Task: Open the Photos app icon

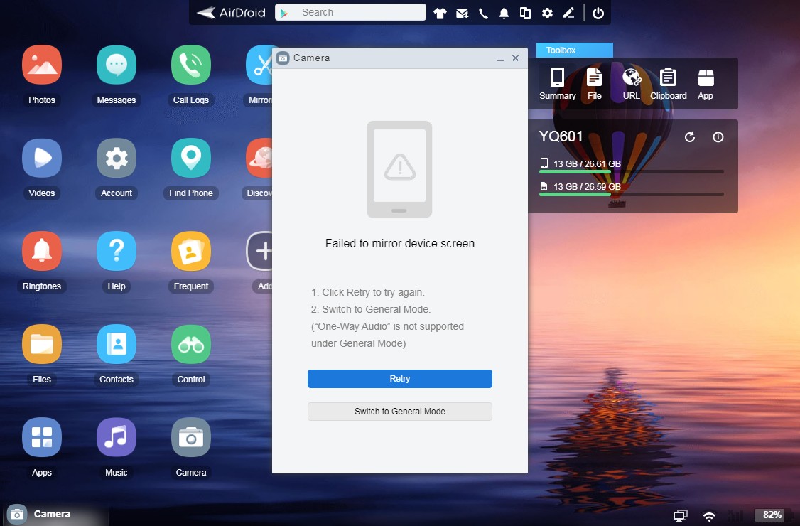Action: point(42,65)
